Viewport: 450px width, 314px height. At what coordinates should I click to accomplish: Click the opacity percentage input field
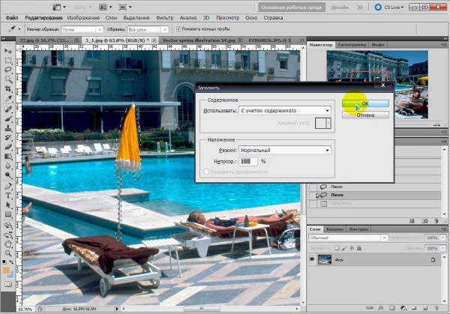(247, 161)
